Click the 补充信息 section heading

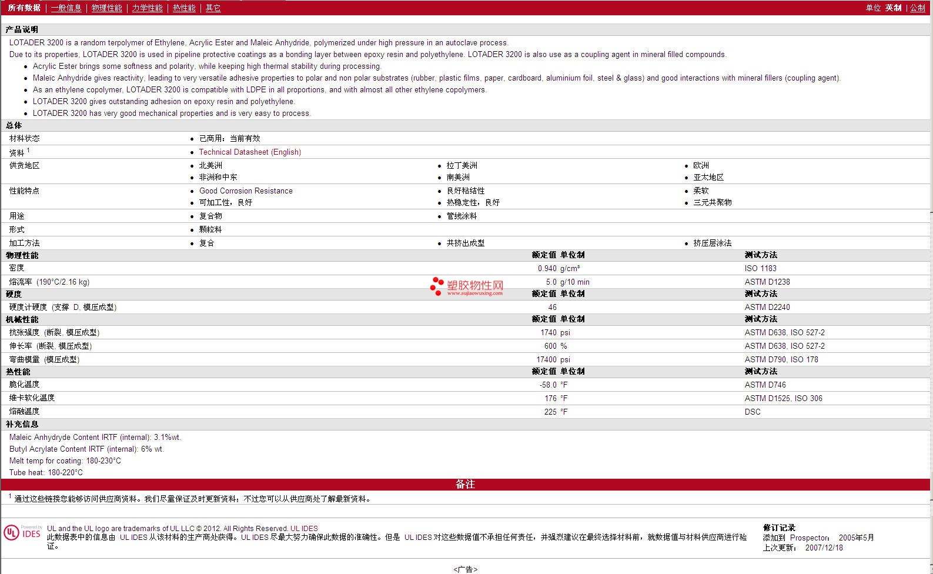[x=22, y=425]
